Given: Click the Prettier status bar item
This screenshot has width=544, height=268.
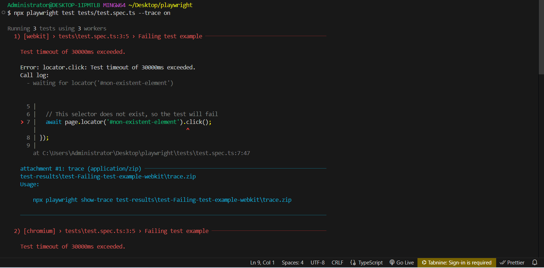Looking at the screenshot, I should click(x=512, y=262).
